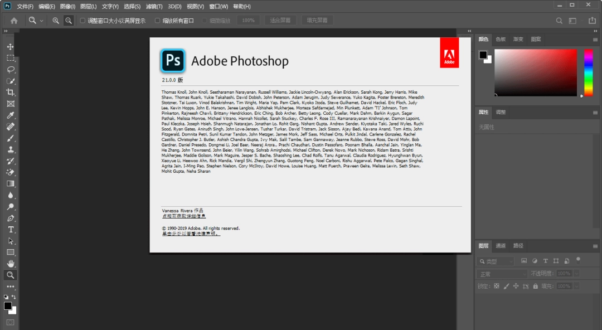The image size is (602, 330).
Task: Select the Brush tool in toolbar
Action: 11,138
